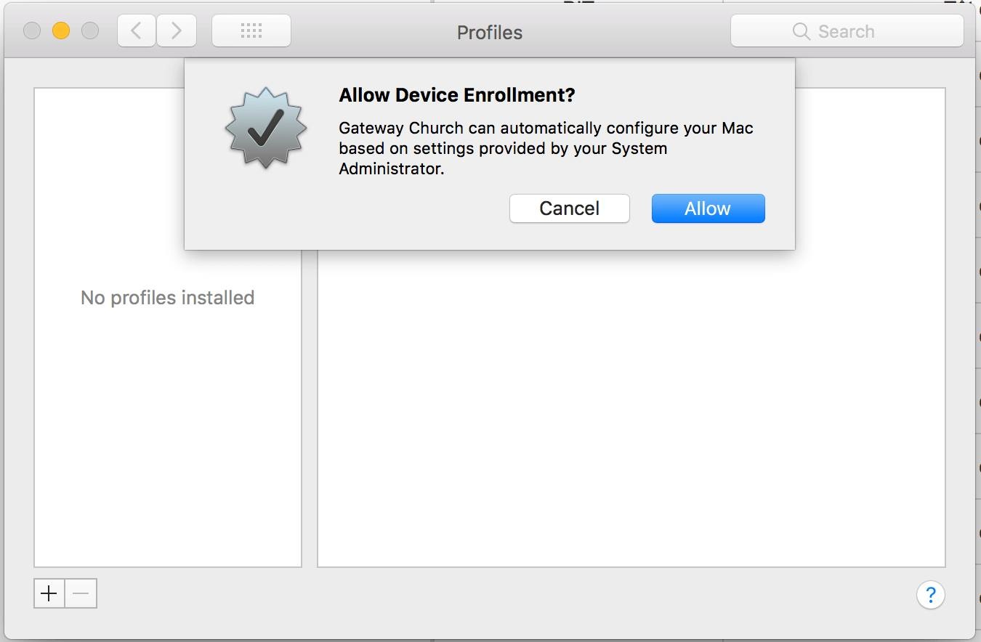Cancel the device enrollment dialog
The width and height of the screenshot is (981, 642).
[x=569, y=208]
